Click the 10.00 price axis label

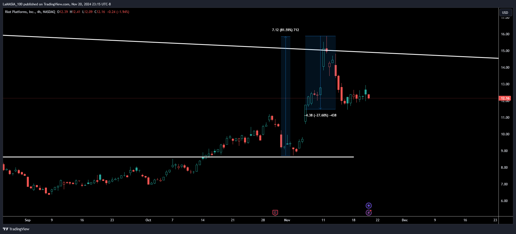(x=505, y=134)
